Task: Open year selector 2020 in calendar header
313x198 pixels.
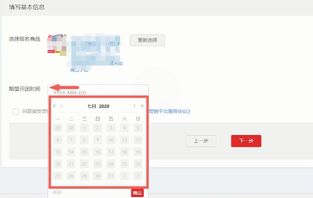Action: tap(104, 106)
